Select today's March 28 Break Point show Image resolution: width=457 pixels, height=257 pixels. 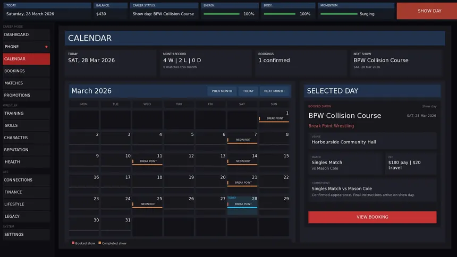[242, 204]
